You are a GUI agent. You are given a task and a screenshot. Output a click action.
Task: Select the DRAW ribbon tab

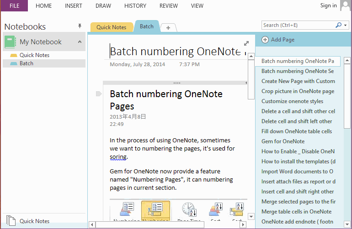pos(103,6)
